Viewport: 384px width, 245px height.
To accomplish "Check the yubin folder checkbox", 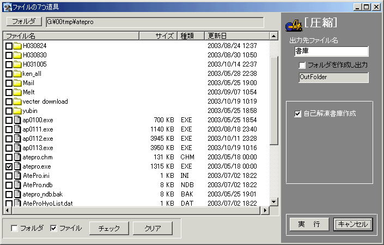I will point(9,111).
